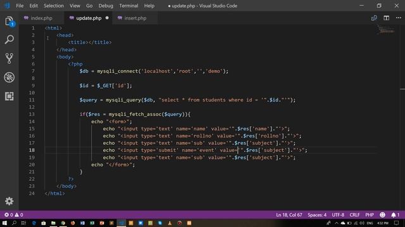
Task: Switch to the index.php tab
Action: [41, 18]
